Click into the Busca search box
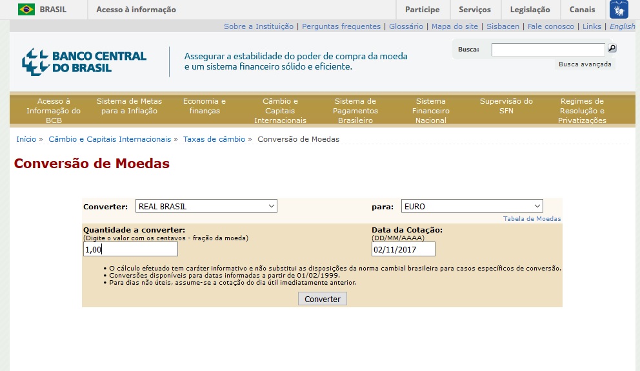 click(548, 50)
